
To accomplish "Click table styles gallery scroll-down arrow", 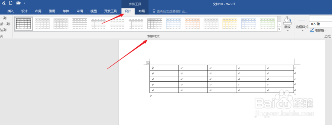I will point(279,24).
